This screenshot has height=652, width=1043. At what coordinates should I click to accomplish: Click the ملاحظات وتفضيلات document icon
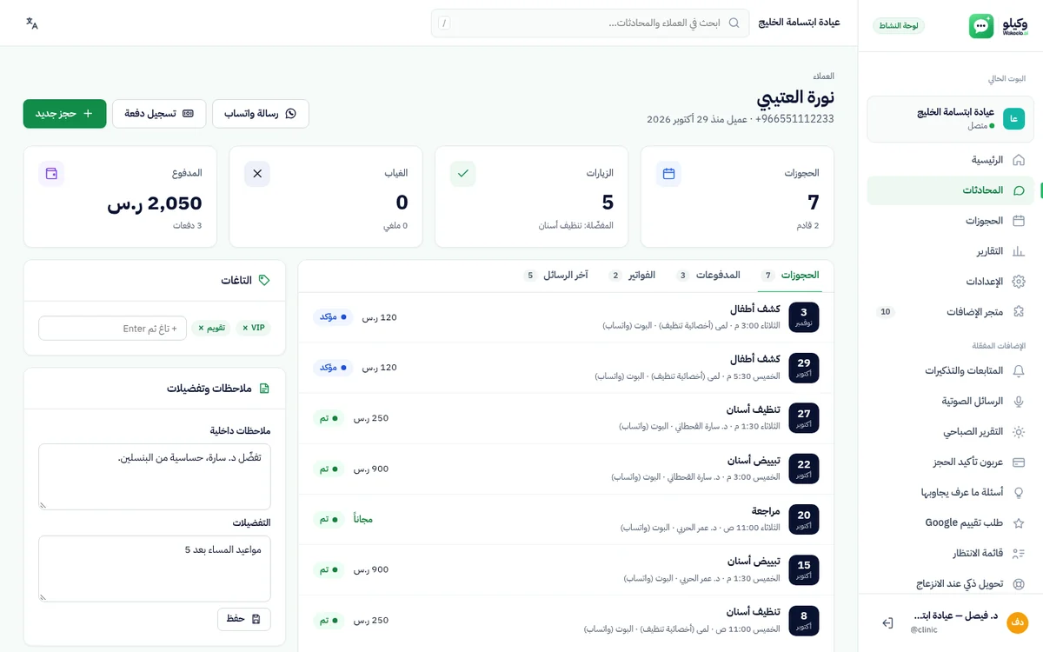pos(264,389)
